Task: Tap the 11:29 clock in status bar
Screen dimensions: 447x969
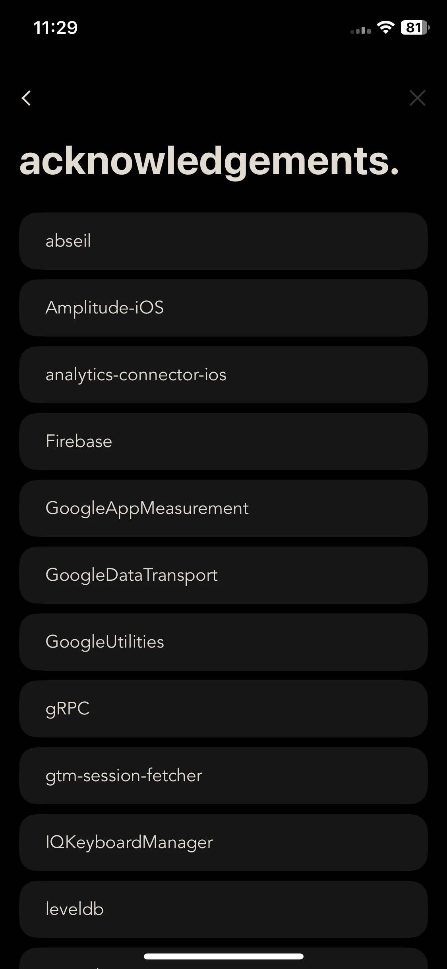Action: tap(56, 27)
